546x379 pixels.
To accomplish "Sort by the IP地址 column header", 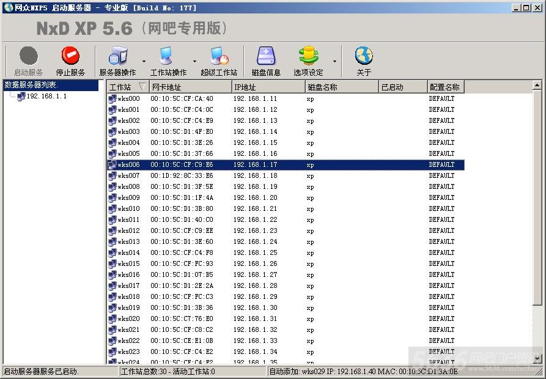I will pyautogui.click(x=268, y=87).
